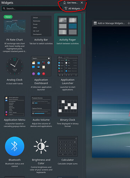The width and height of the screenshot is (130, 178).
Task: Click the Get New... download button
Action: (x=71, y=2)
